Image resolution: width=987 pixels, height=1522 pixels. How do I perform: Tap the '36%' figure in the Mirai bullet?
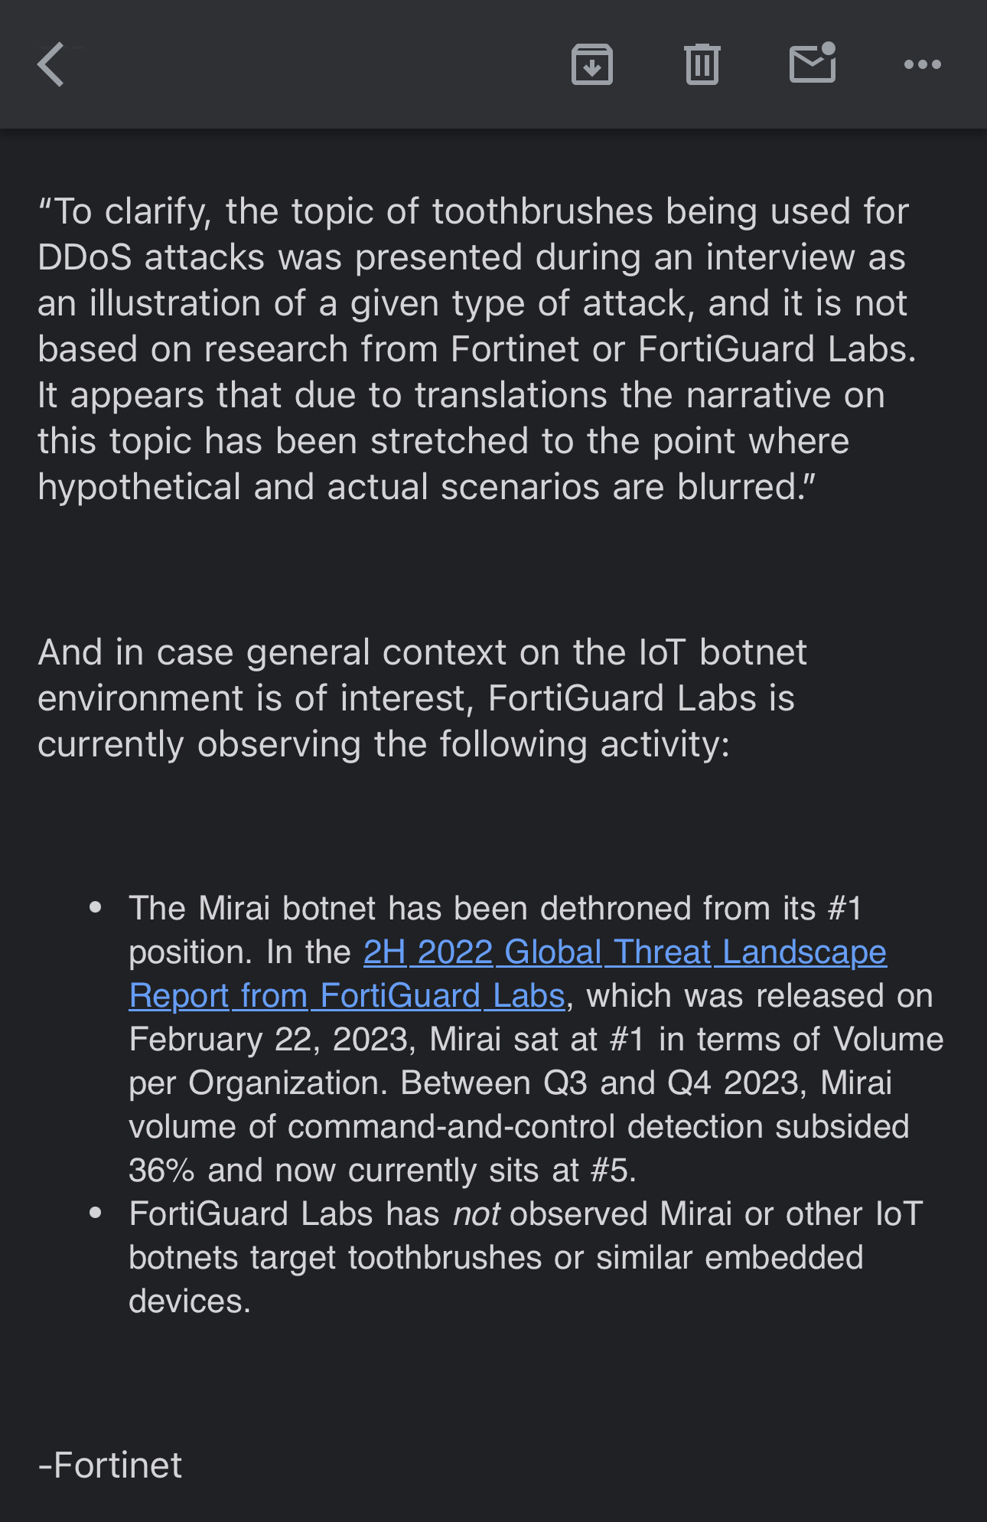pos(161,1171)
